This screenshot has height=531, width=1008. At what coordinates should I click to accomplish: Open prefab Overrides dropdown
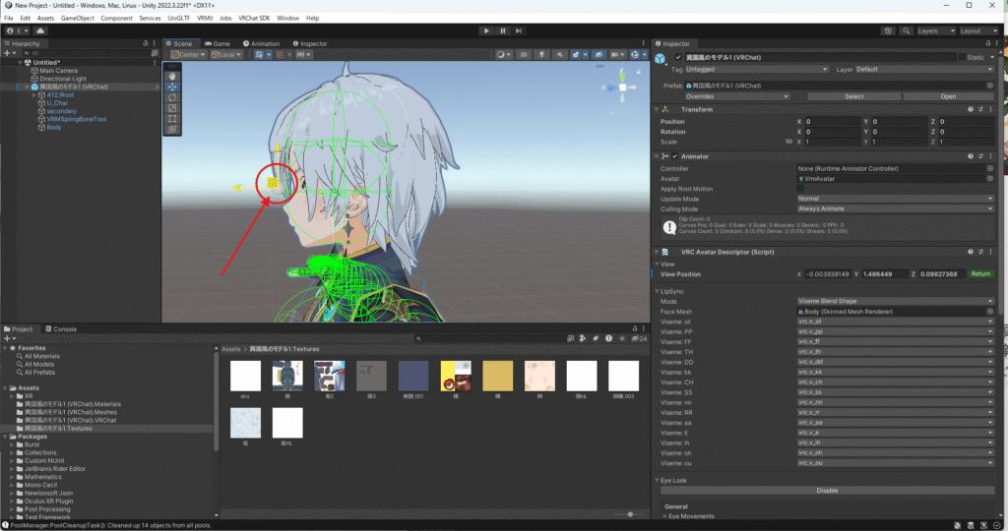pos(736,96)
